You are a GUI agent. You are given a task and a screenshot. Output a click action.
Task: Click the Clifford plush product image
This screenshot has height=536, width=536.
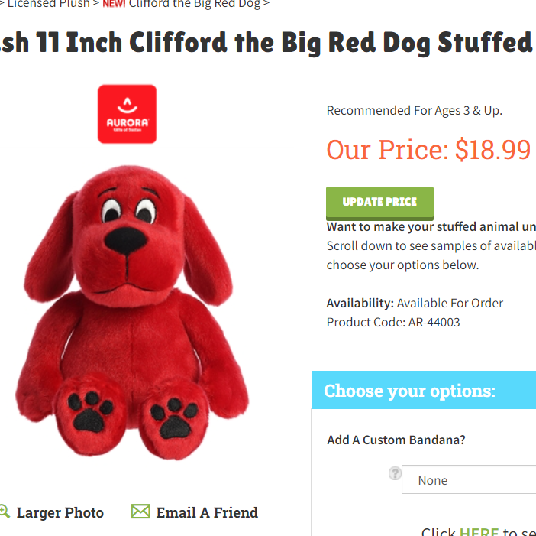132,313
